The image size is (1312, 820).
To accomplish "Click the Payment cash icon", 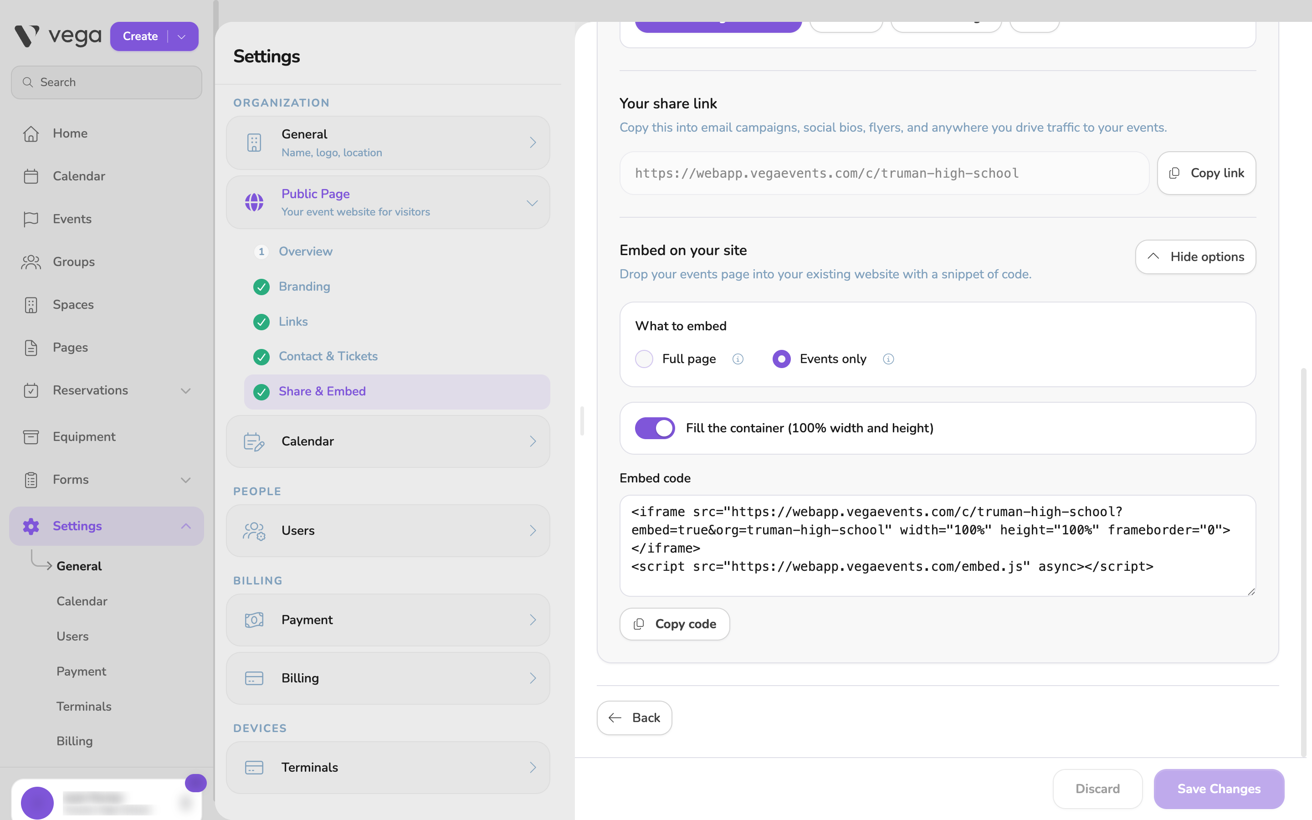I will [254, 620].
